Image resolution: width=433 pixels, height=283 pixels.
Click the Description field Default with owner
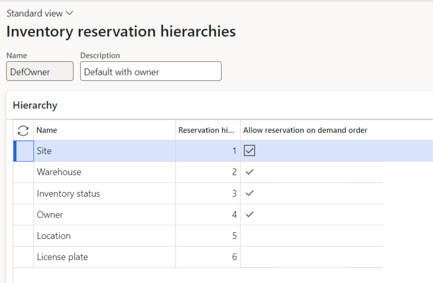coord(150,72)
